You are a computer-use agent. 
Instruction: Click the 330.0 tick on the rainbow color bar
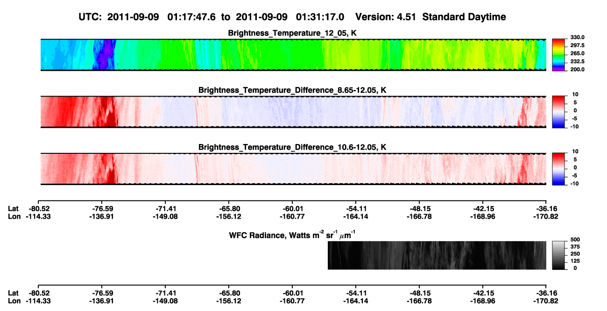tap(578, 37)
